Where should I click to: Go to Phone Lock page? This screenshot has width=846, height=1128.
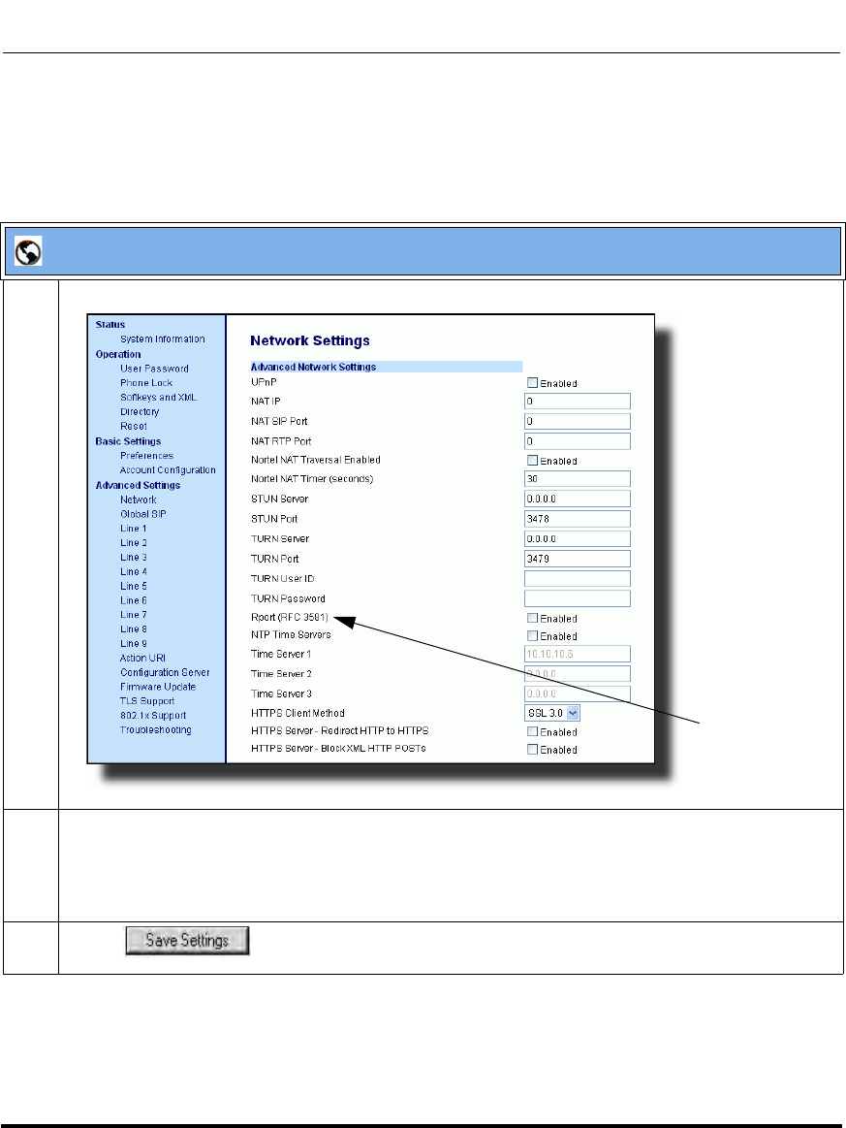[146, 383]
